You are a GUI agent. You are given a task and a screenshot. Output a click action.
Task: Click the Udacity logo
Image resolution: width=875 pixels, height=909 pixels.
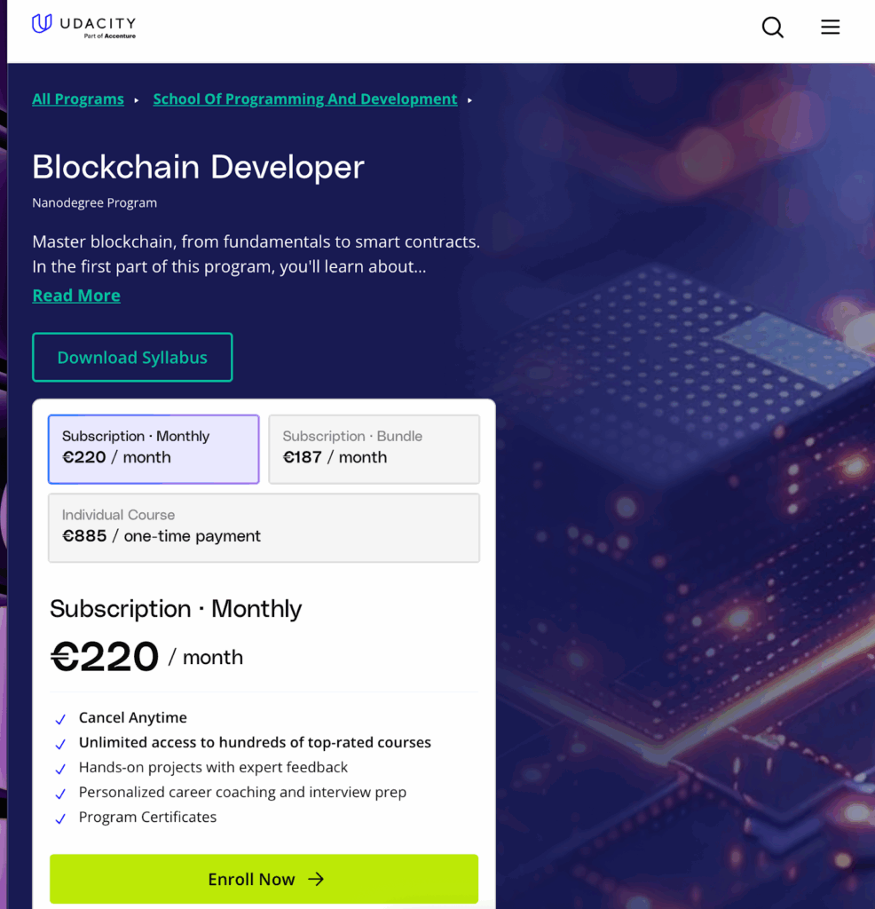tap(83, 26)
